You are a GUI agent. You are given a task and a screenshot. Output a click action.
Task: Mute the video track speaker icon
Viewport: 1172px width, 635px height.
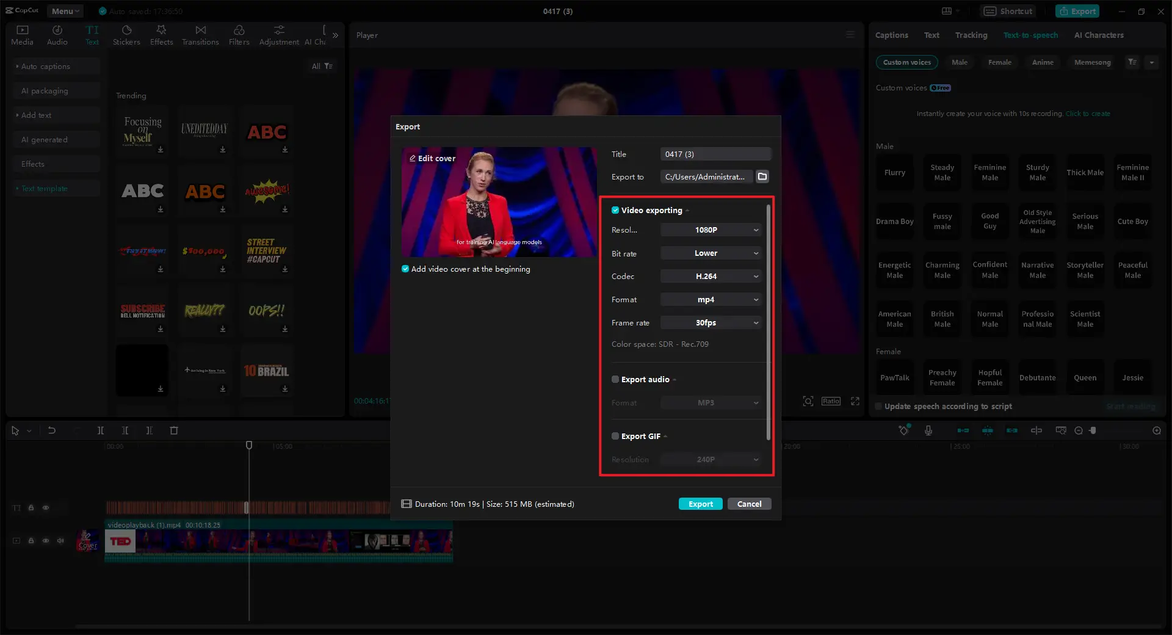[x=60, y=540]
